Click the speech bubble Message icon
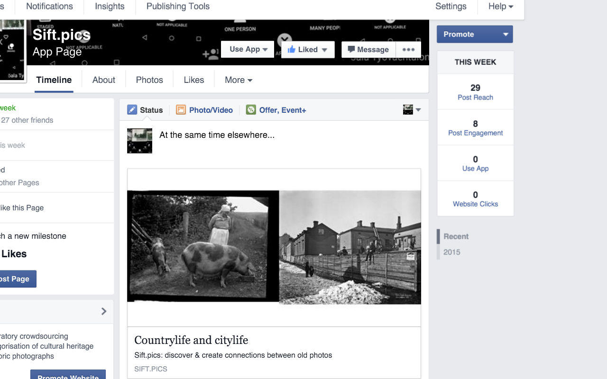The width and height of the screenshot is (607, 379). [351, 49]
